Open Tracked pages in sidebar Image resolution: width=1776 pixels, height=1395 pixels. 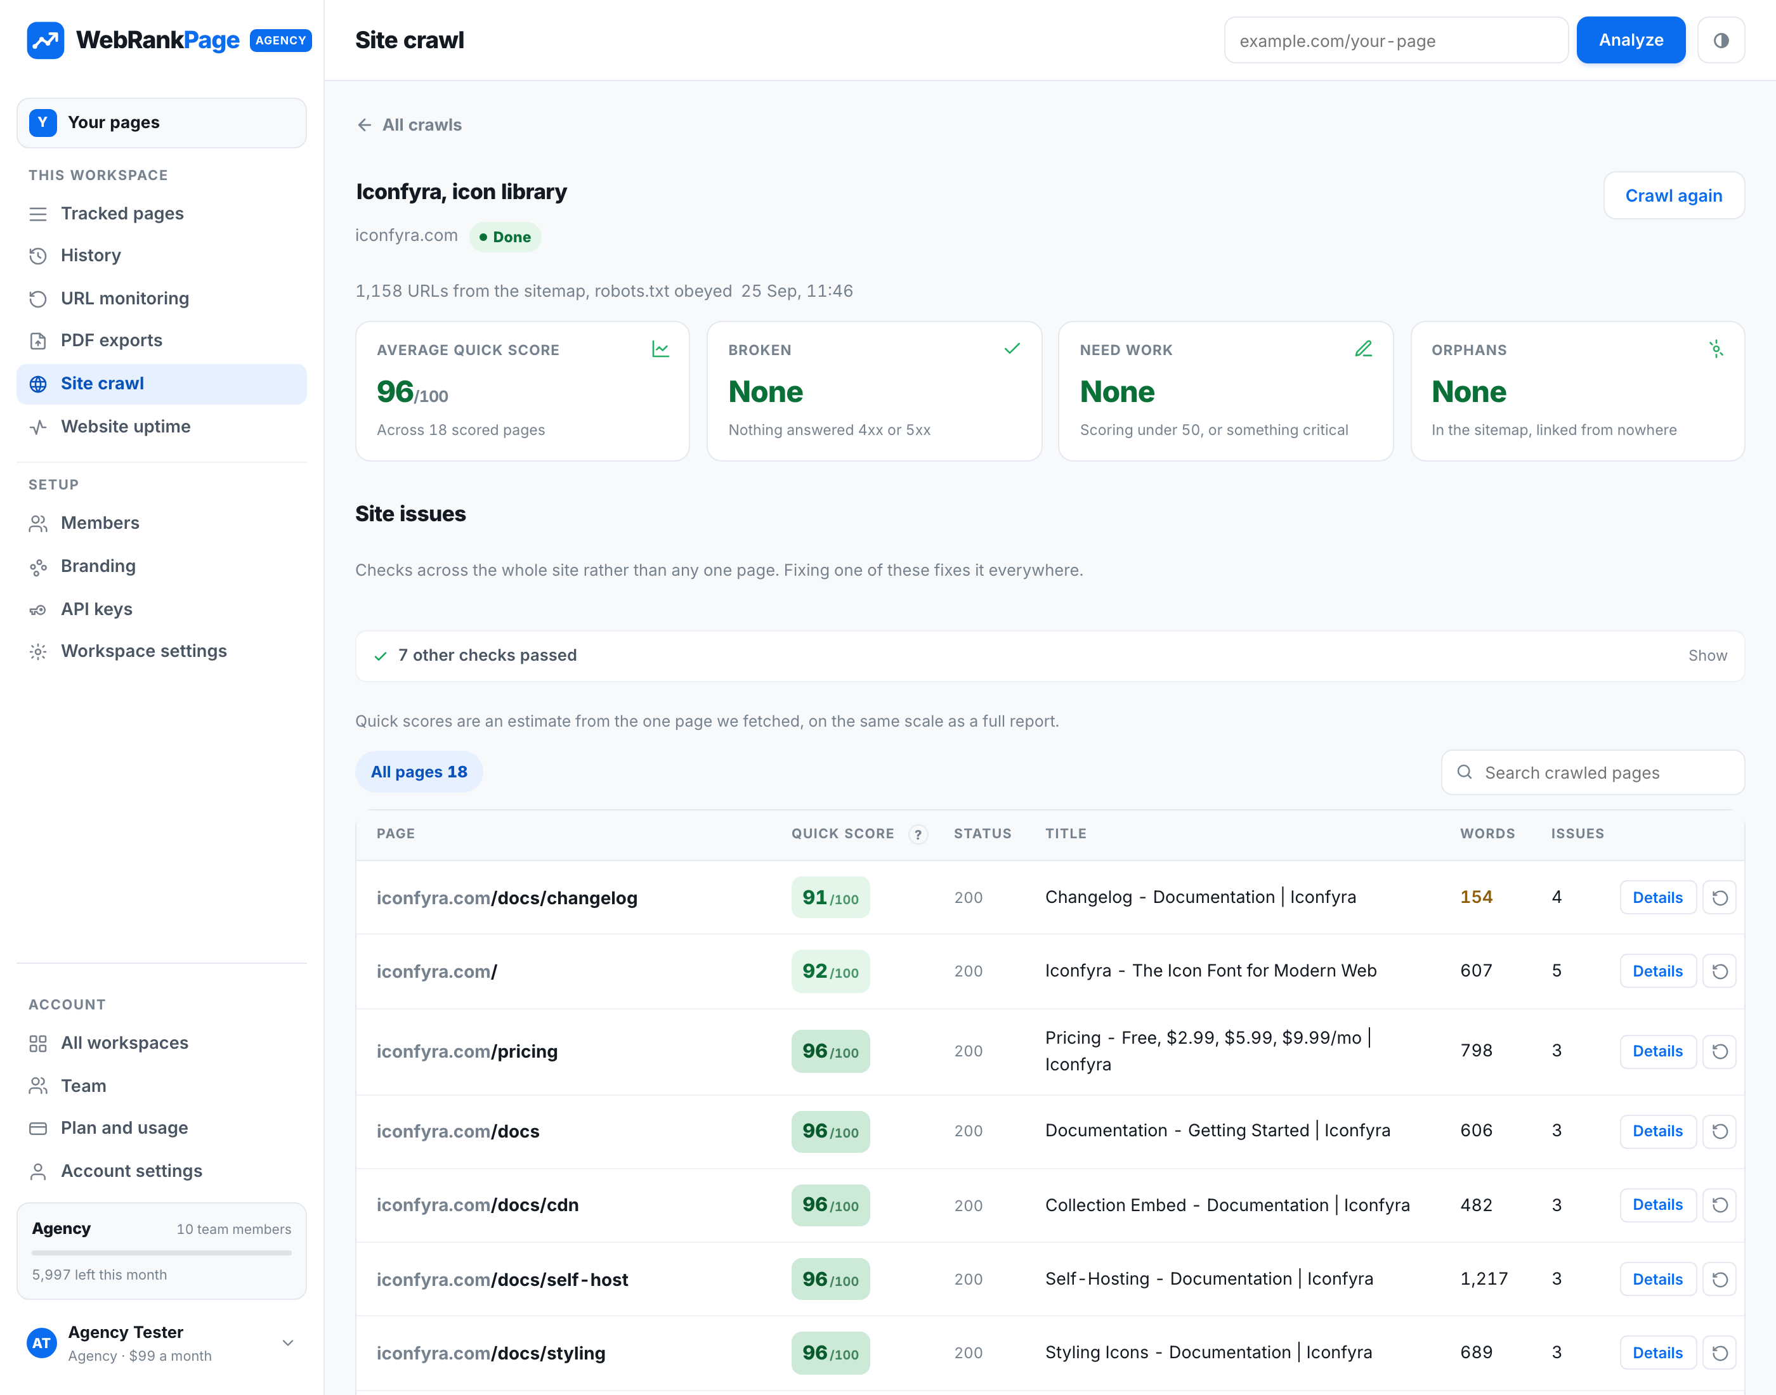pyautogui.click(x=162, y=213)
